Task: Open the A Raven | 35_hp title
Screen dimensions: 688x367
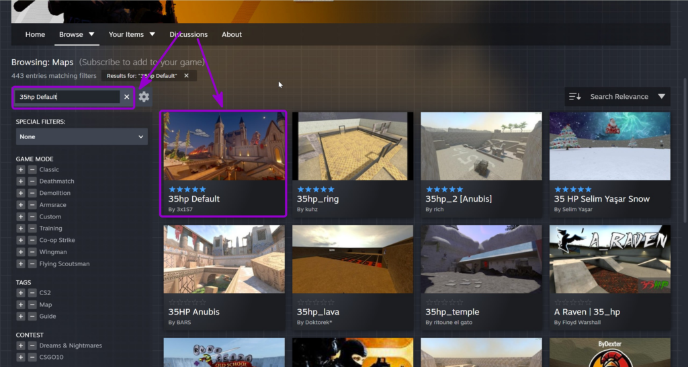Action: [587, 312]
